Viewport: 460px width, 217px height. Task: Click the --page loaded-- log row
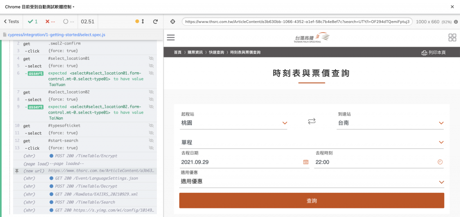pos(85,164)
